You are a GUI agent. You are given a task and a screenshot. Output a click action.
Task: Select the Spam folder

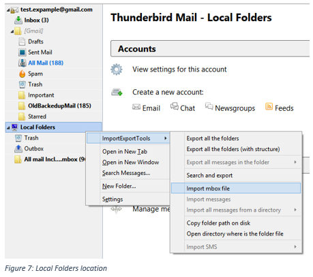(35, 74)
